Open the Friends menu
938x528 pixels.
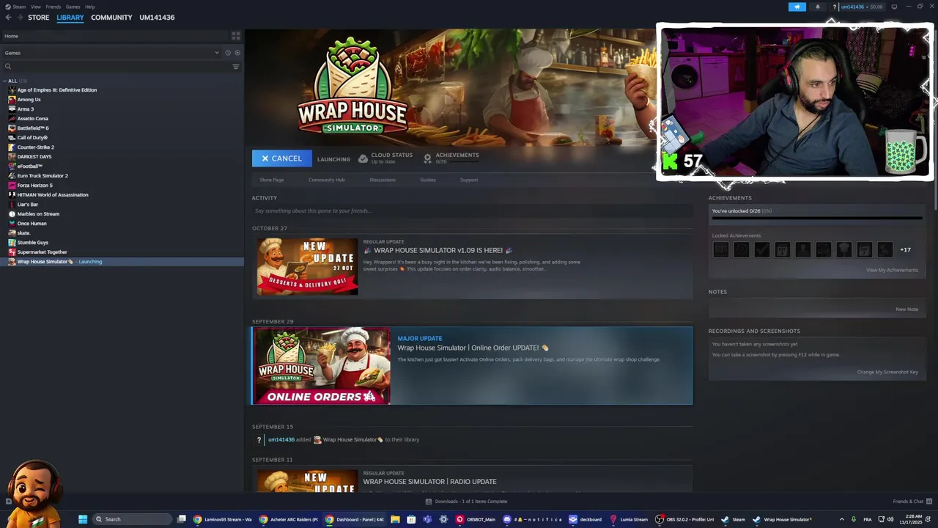[53, 7]
